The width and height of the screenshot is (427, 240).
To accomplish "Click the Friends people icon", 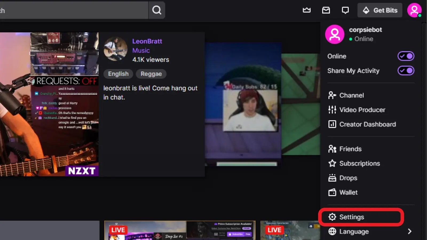I will point(332,149).
